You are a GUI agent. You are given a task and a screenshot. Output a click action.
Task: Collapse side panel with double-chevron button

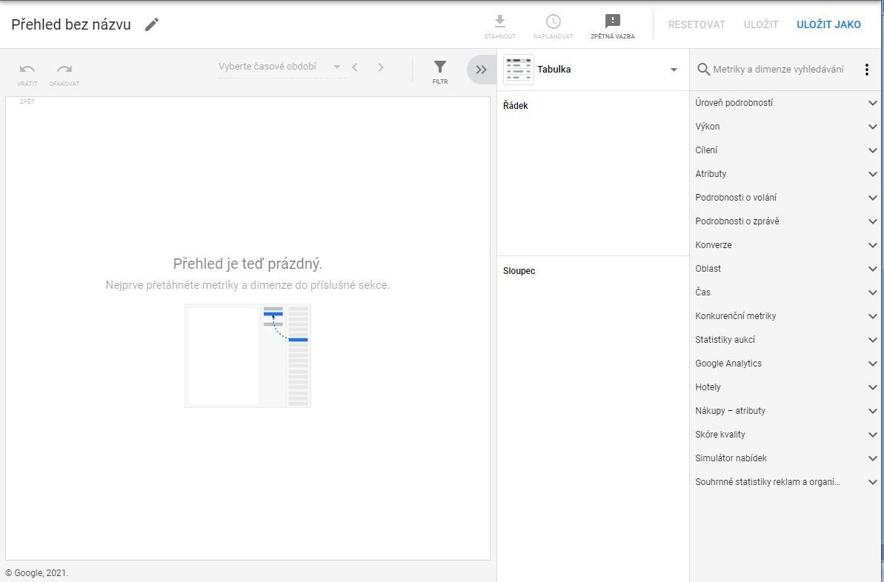pos(481,70)
